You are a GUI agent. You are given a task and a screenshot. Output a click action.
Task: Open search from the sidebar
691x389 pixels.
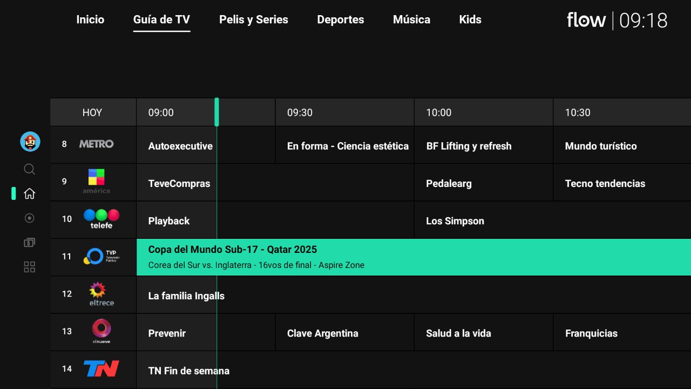tap(30, 170)
